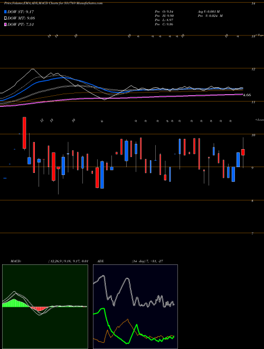Click the 'Pre O: 9.54' value
264x349 pixels.
coord(164,12)
